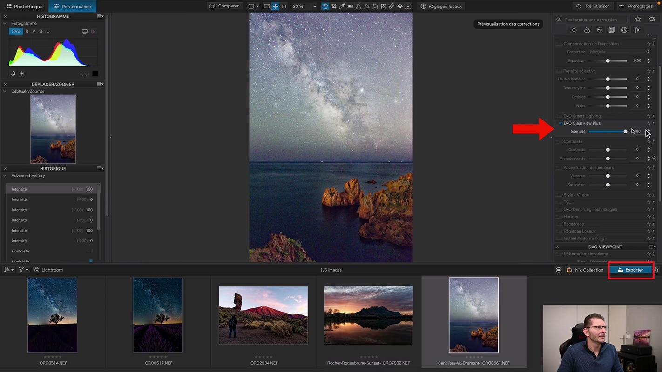Viewport: 662px width, 372px height.
Task: Activate the Crop tool
Action: point(334,6)
